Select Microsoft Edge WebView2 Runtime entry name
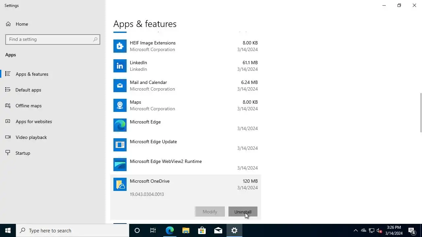 [166, 161]
